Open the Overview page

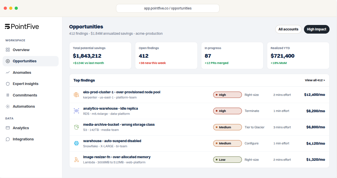pos(30,50)
